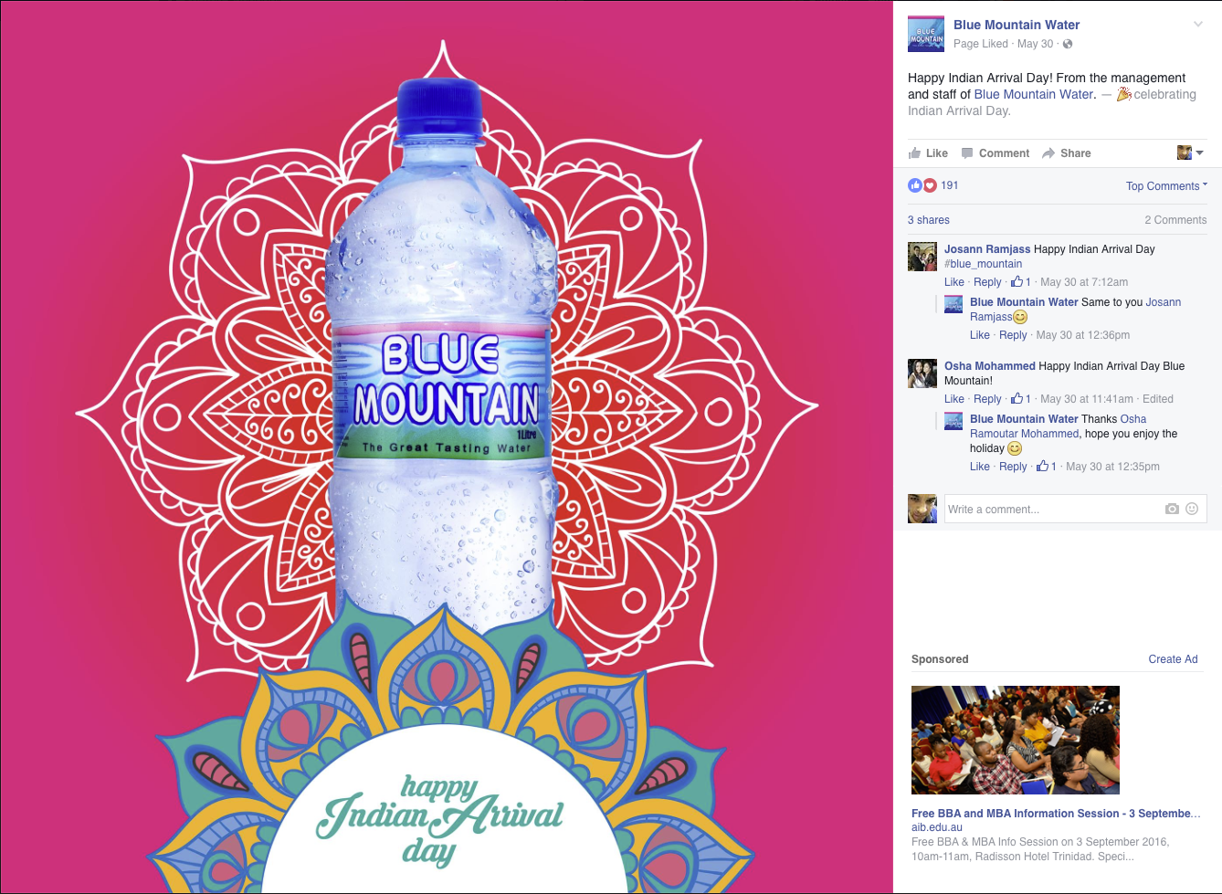Click thumbs-up count on Josann Ramjass comment
The width and height of the screenshot is (1222, 894).
coord(1021,282)
